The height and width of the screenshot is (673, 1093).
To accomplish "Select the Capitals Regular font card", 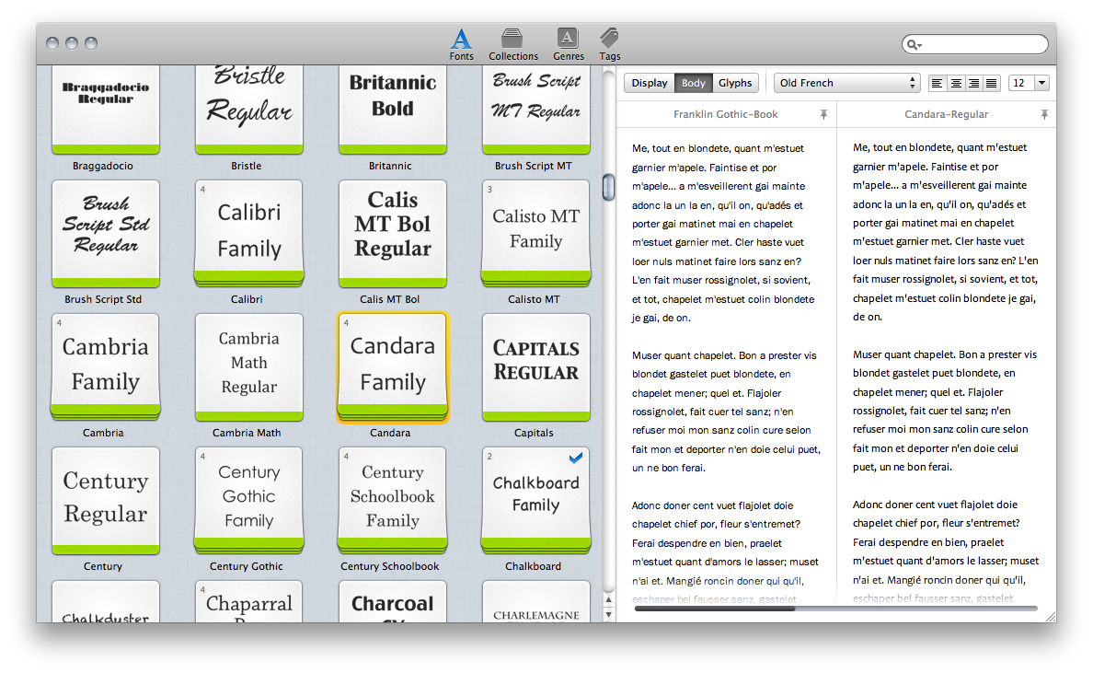I will click(536, 366).
